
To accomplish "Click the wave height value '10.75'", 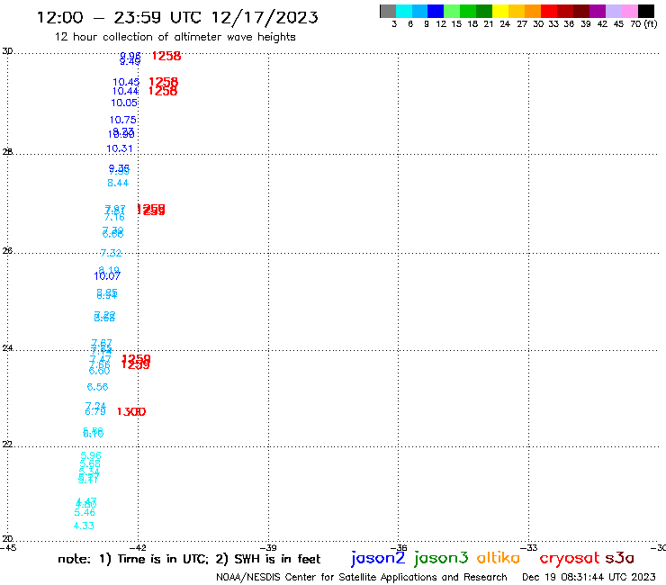I will pyautogui.click(x=122, y=120).
